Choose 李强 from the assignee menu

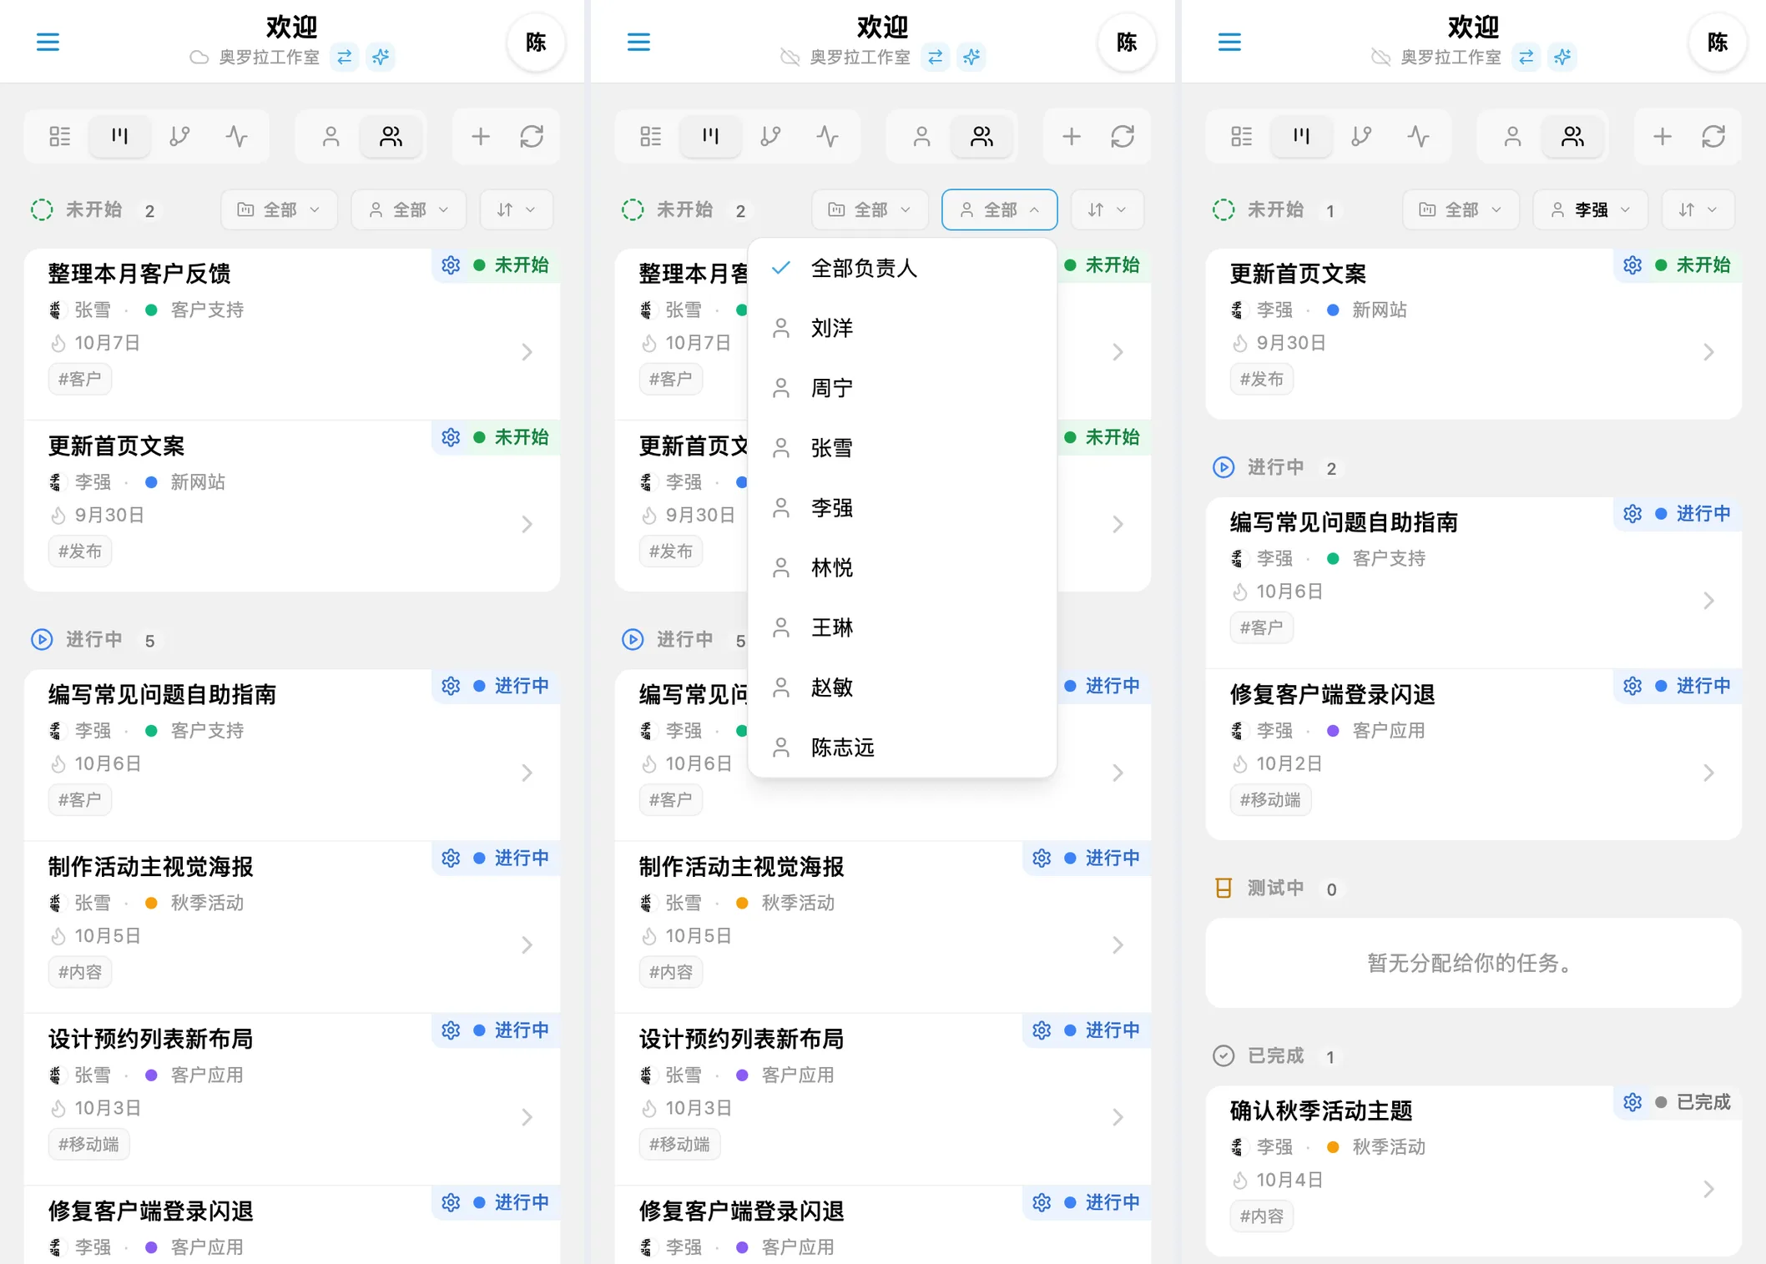902,508
